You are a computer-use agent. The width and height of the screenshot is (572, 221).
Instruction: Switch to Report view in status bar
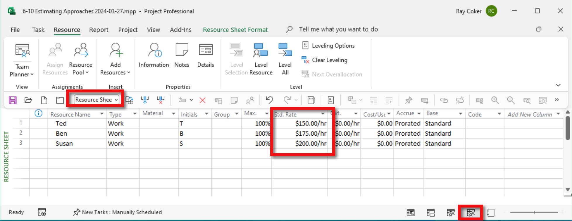pos(491,213)
